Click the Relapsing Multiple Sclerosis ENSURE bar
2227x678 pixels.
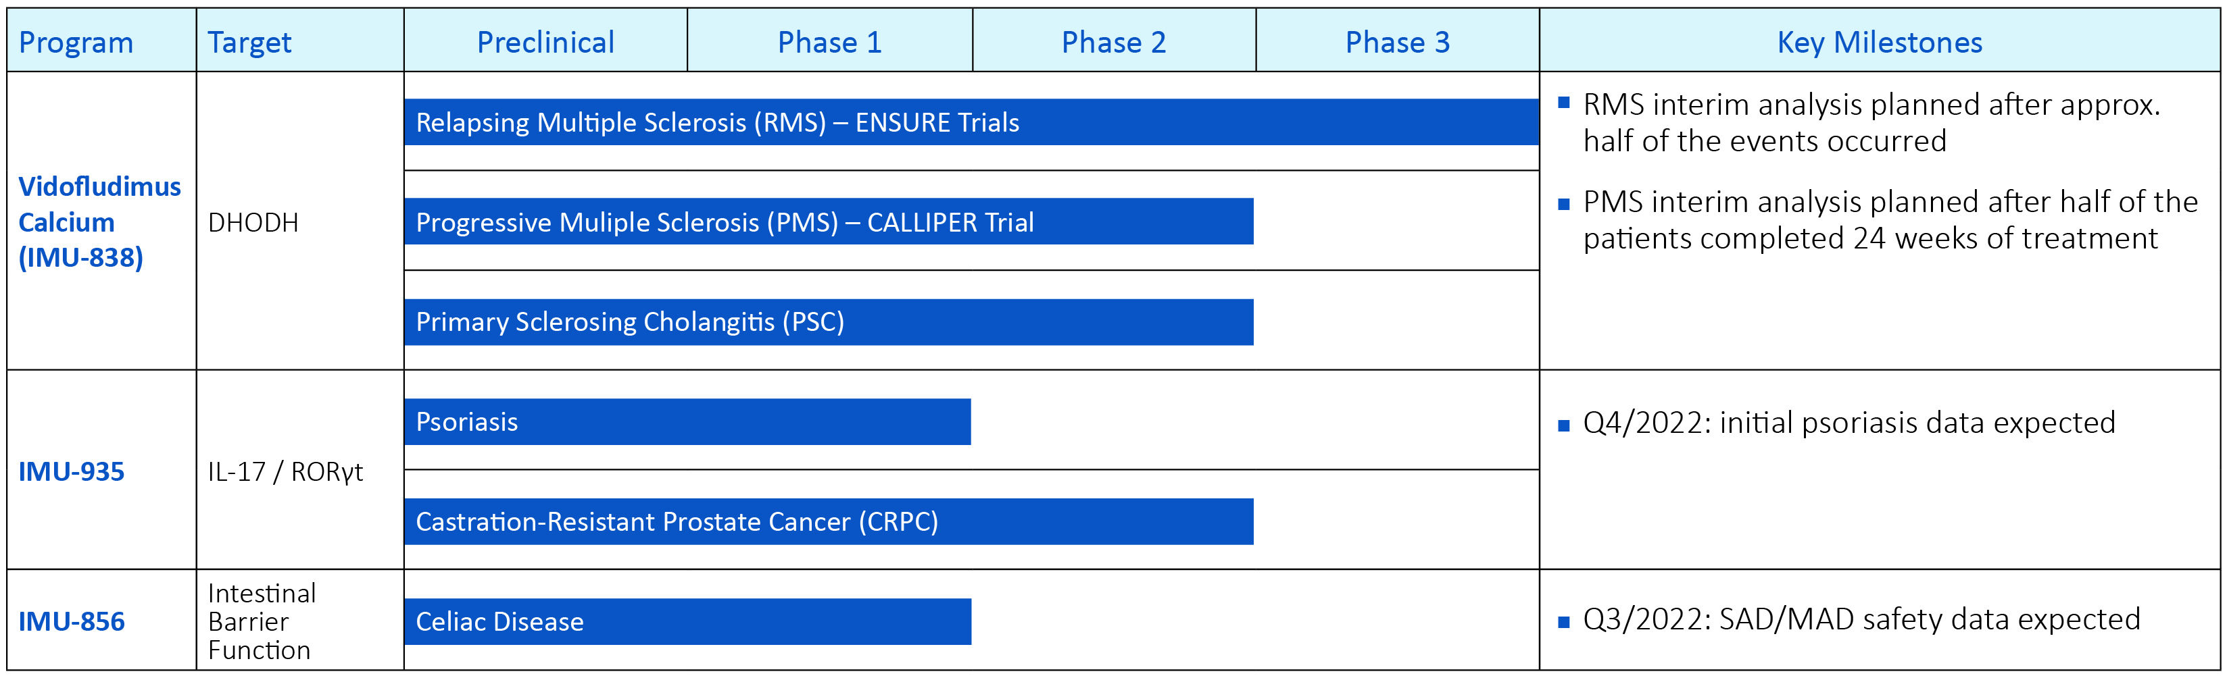coord(970,122)
